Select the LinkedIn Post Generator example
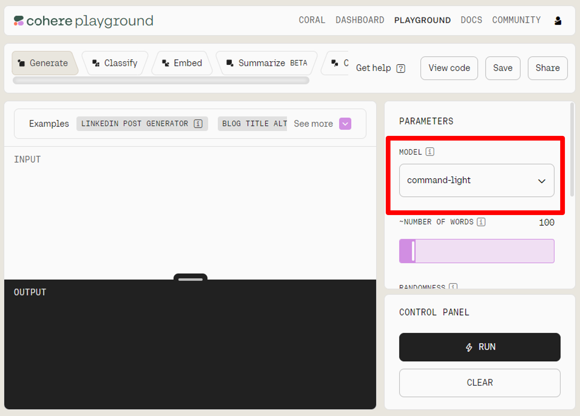 142,124
